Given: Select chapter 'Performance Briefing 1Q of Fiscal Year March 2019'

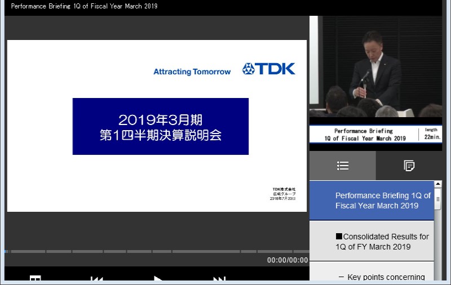Looking at the screenshot, I should point(372,201).
